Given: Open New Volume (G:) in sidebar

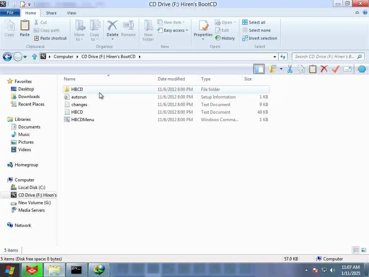Looking at the screenshot, I should coord(34,203).
